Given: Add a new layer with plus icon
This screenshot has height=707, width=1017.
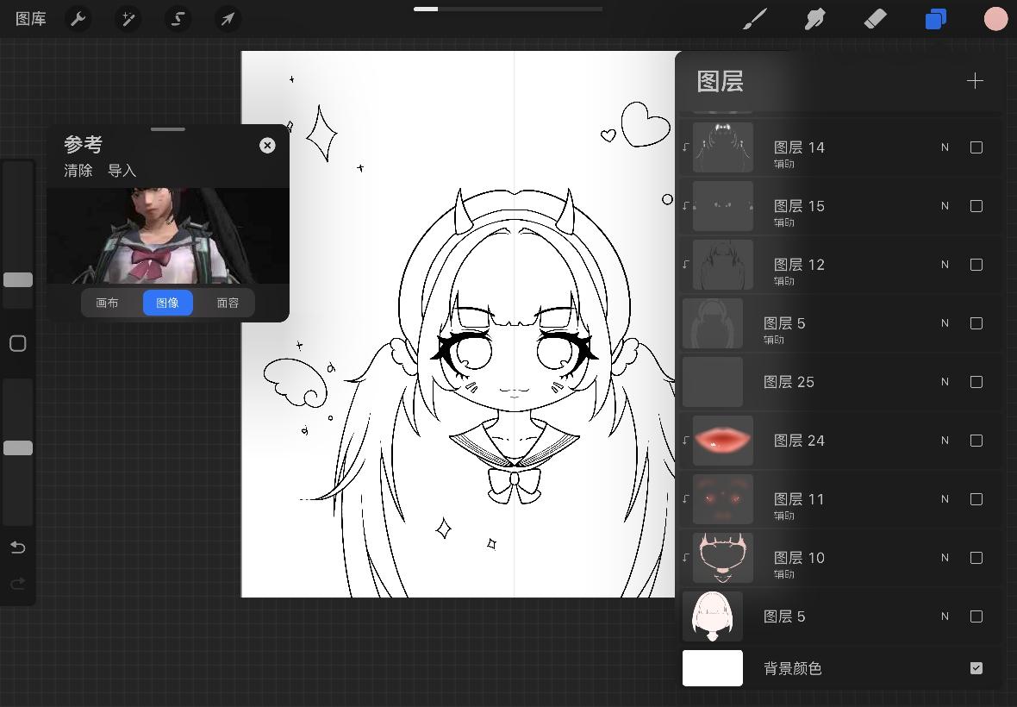Looking at the screenshot, I should click(975, 81).
